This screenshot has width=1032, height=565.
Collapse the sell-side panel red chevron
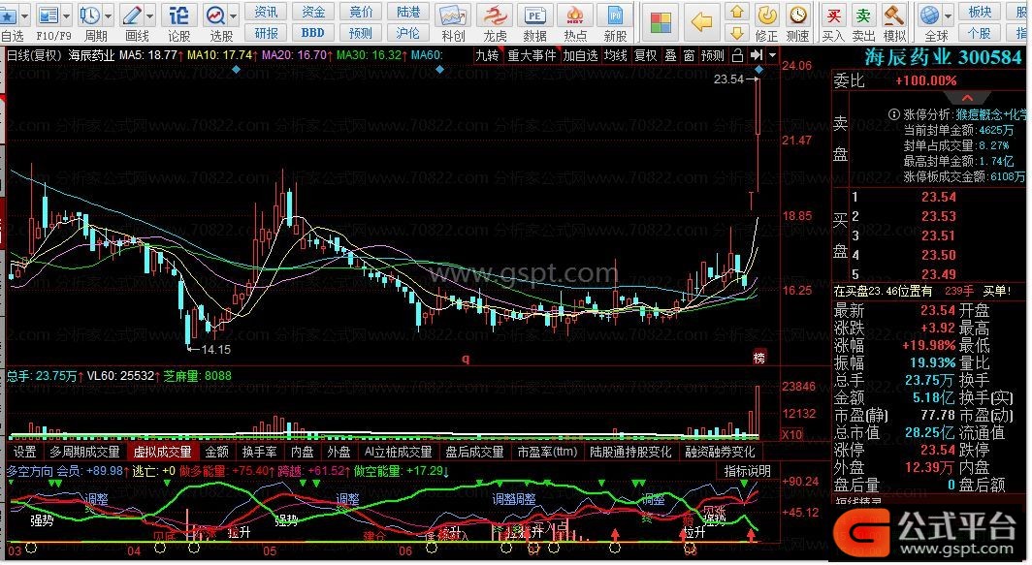[967, 97]
